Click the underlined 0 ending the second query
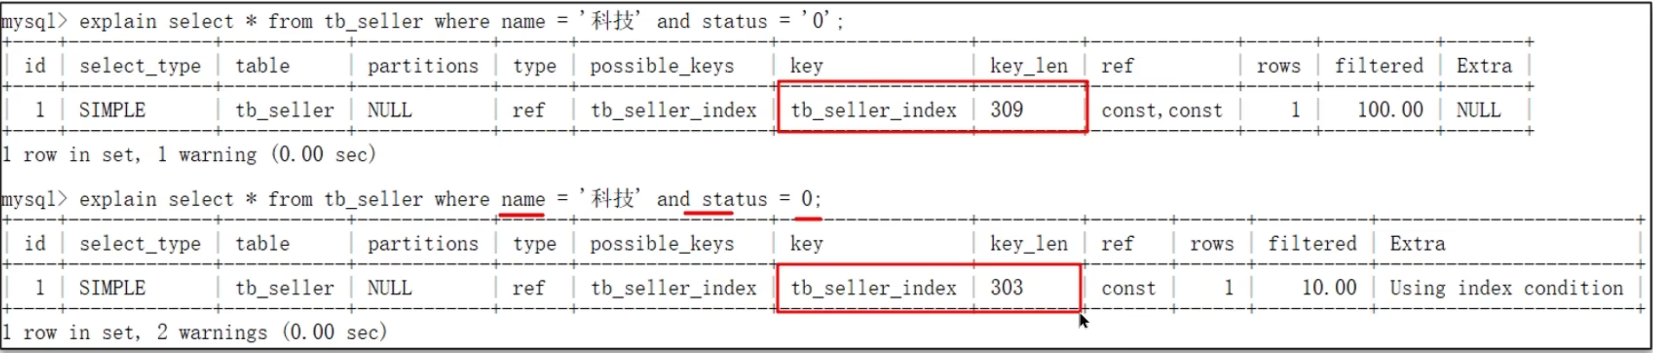1653x353 pixels. 807,199
